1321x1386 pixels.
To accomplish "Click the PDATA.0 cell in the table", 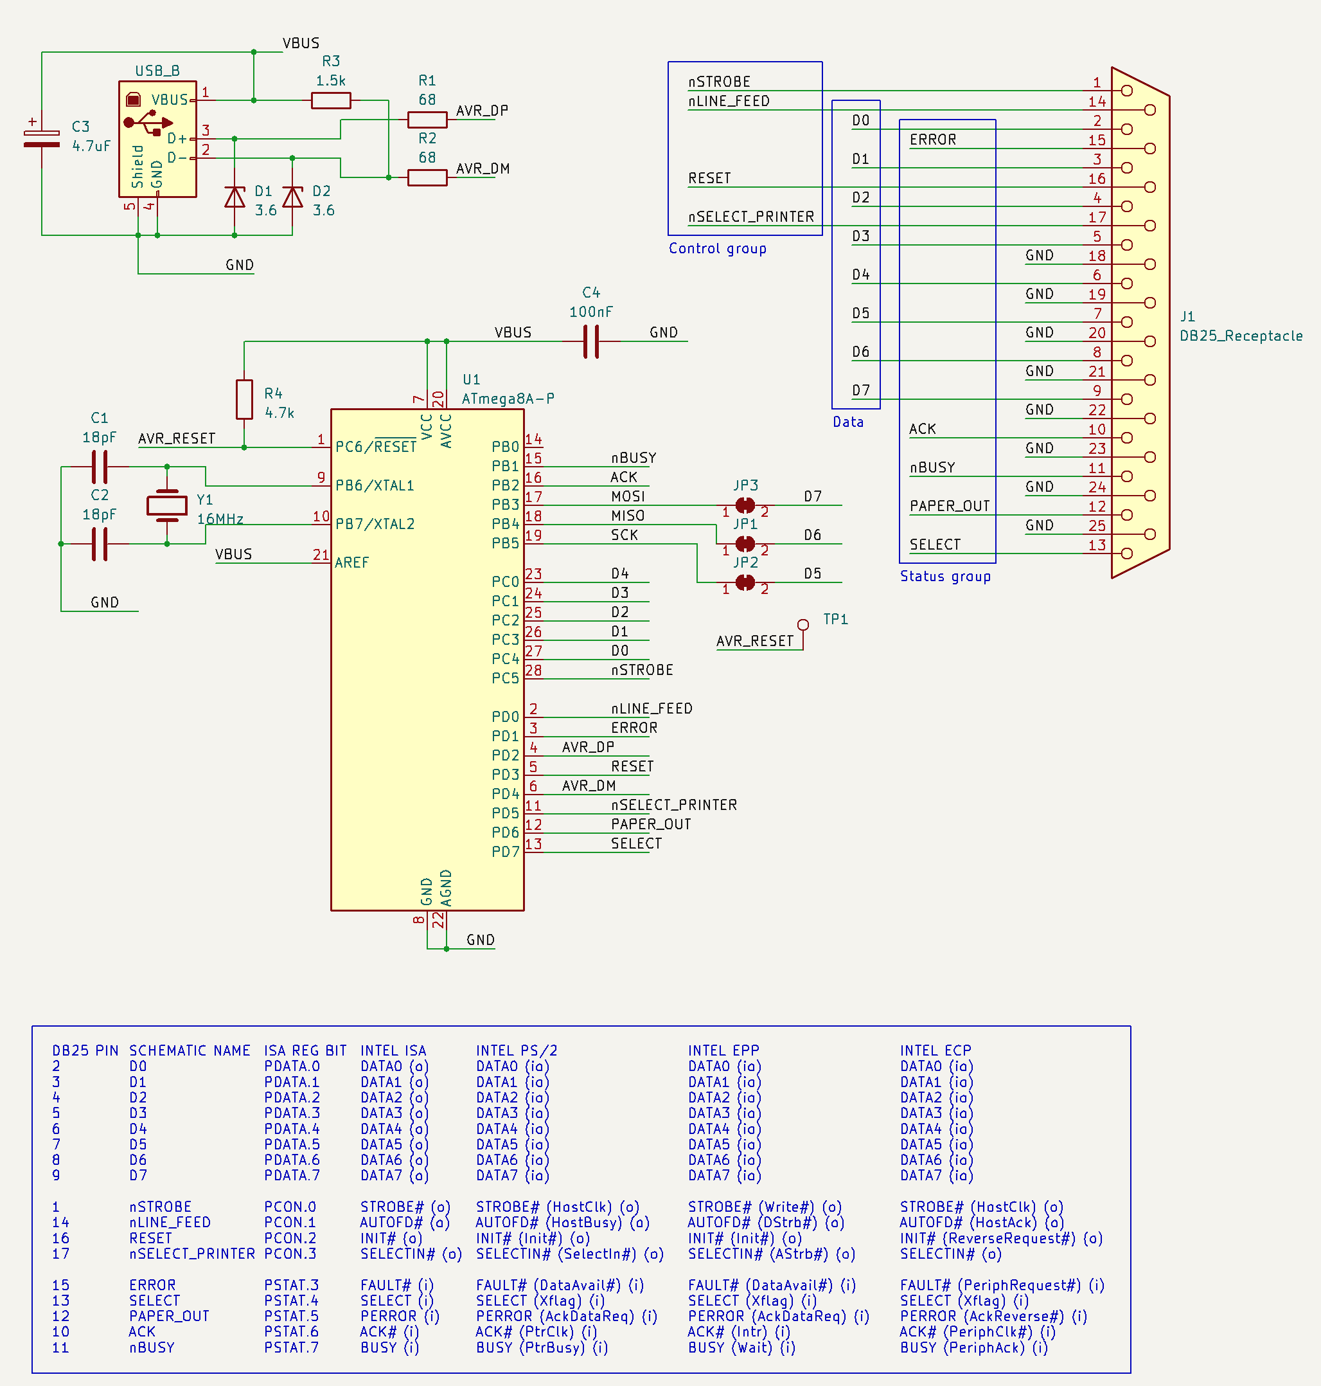I will 292,1066.
